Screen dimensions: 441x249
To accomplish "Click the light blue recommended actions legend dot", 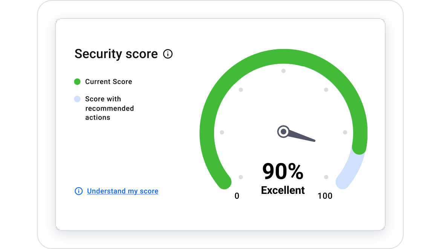I will click(77, 99).
